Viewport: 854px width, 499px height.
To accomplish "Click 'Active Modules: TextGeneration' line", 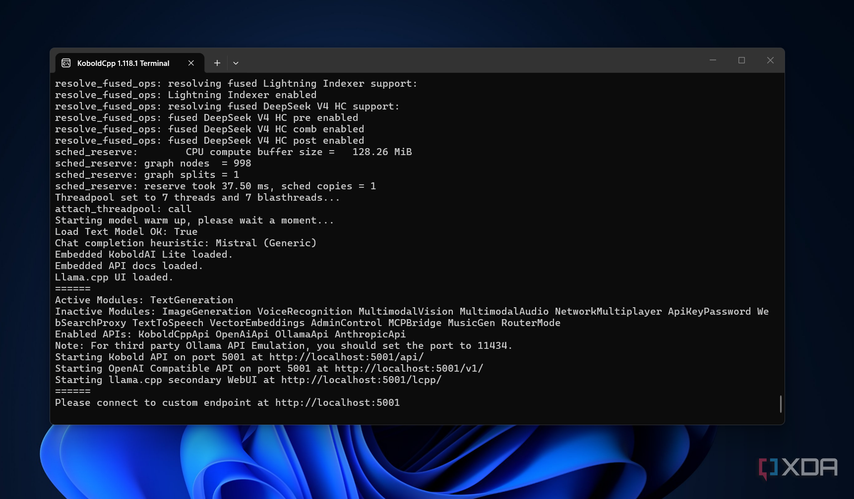I will (x=144, y=300).
